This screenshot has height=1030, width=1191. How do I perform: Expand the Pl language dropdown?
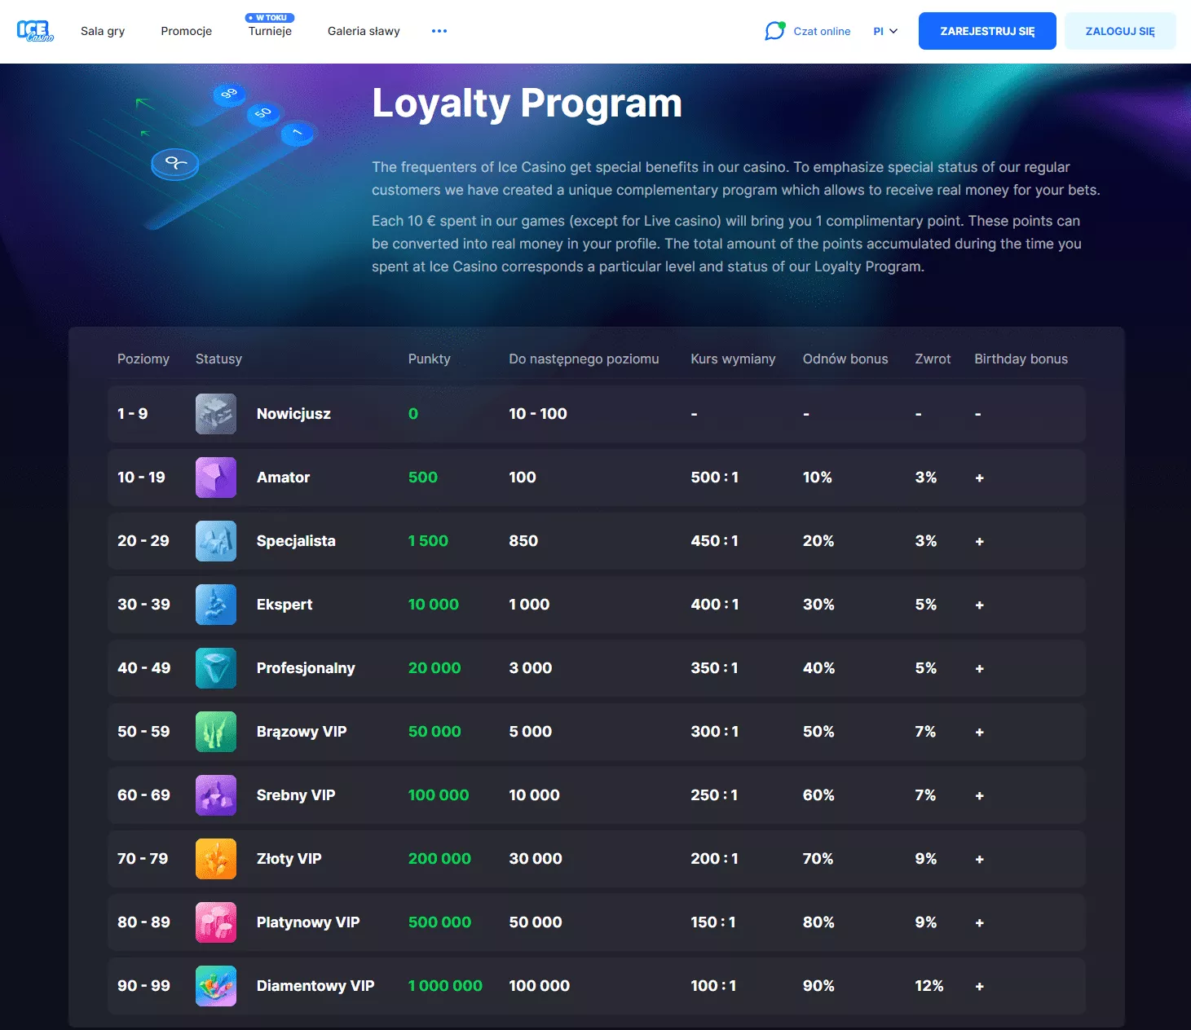pyautogui.click(x=885, y=31)
